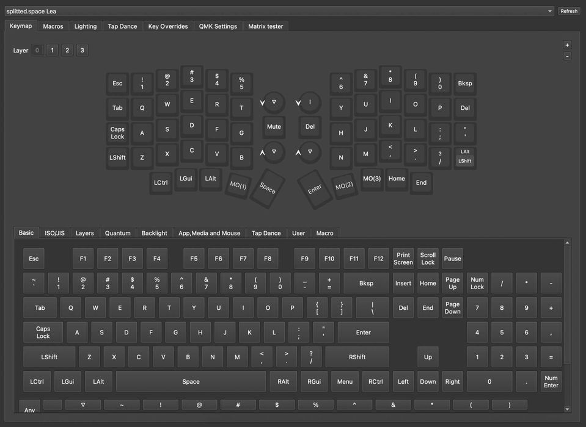The height and width of the screenshot is (427, 586).
Task: Select the LGui key in keymap layout
Action: [x=186, y=179]
